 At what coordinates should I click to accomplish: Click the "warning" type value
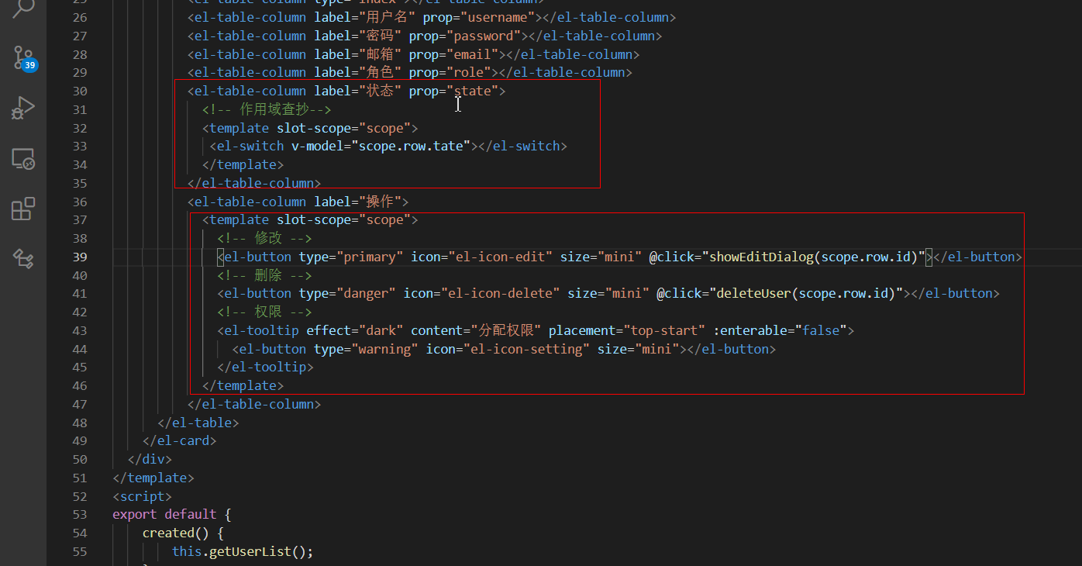point(384,349)
